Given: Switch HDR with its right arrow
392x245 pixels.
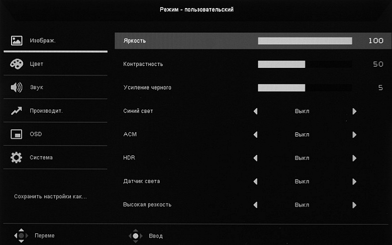Looking at the screenshot, I should (x=354, y=158).
